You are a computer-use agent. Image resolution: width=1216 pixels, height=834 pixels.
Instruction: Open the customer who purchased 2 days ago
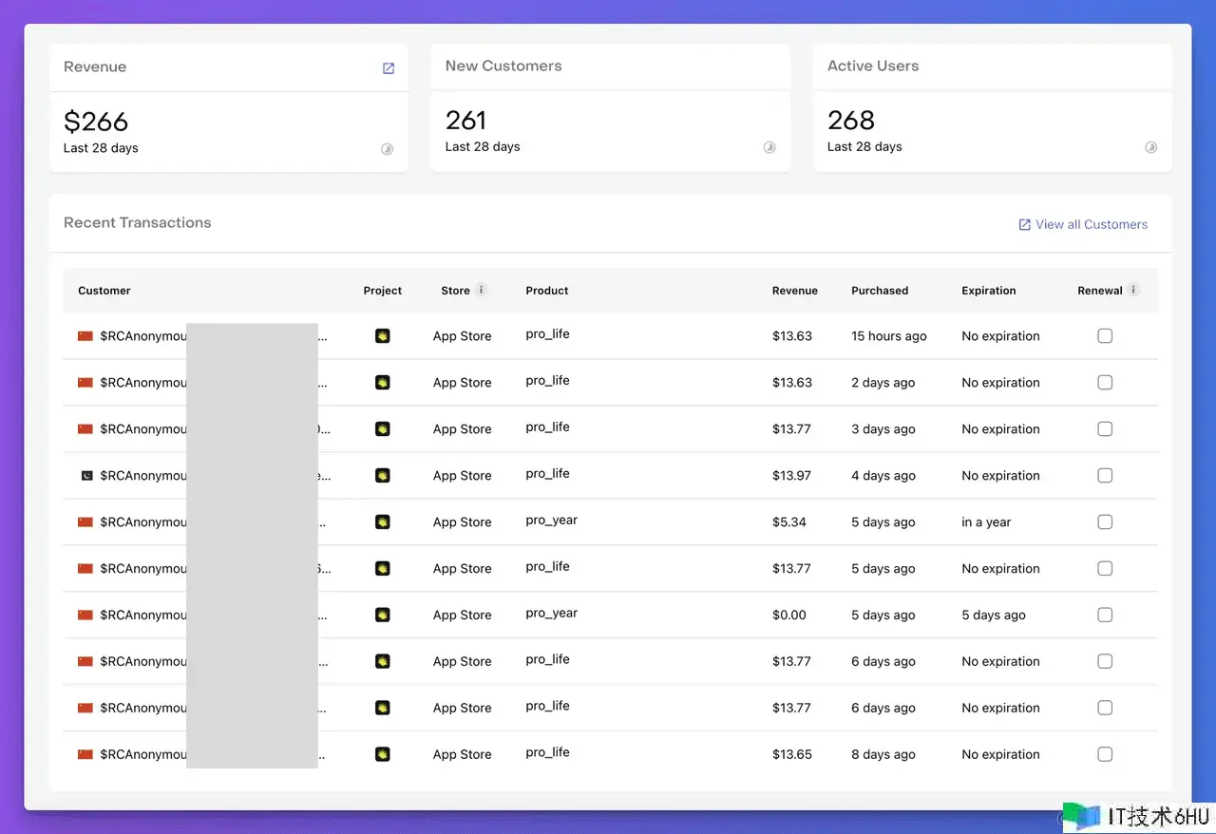(x=142, y=383)
